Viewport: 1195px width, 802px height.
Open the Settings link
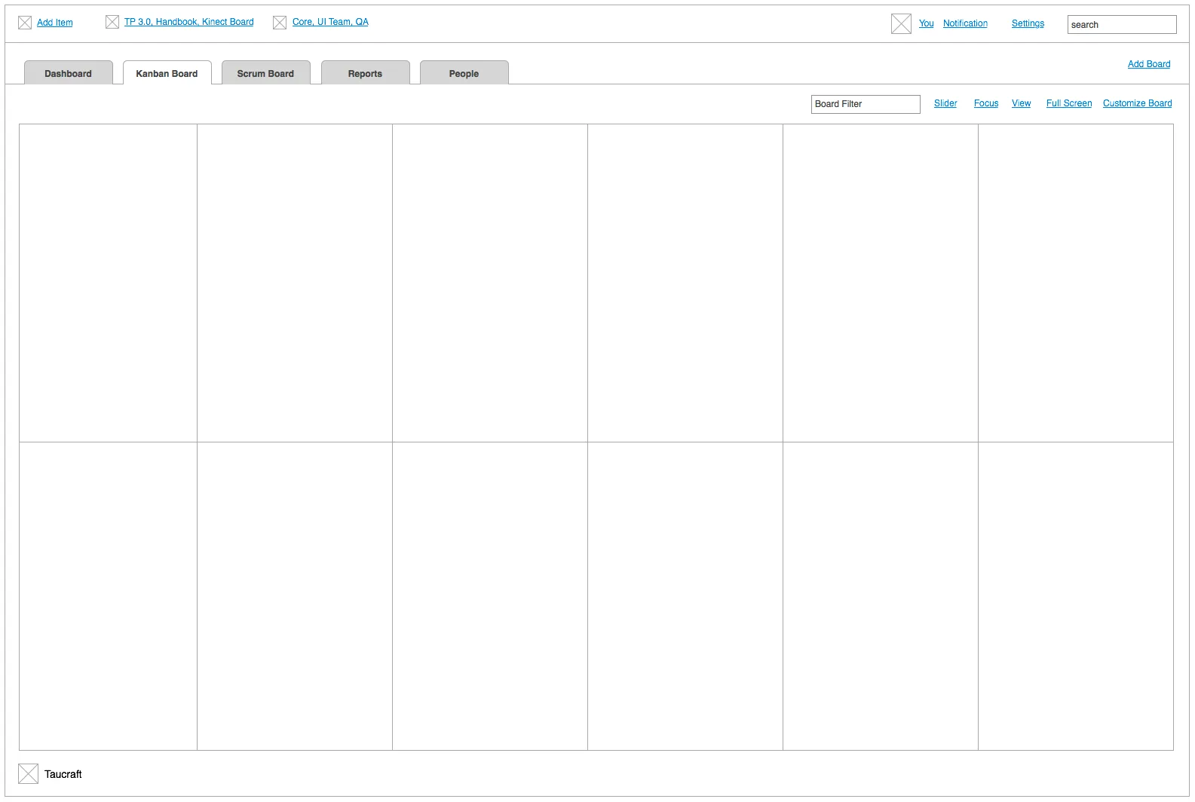[1028, 23]
